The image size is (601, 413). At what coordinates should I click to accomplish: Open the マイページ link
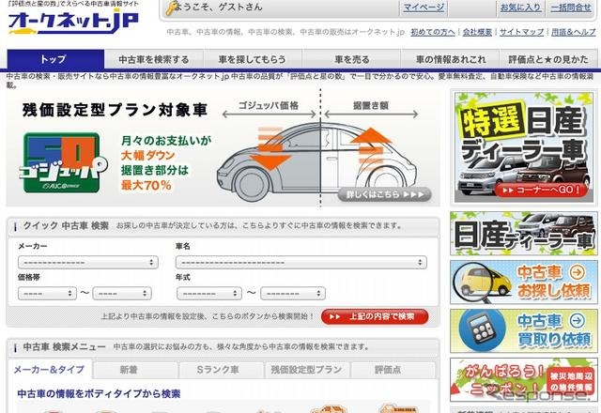pos(424,8)
